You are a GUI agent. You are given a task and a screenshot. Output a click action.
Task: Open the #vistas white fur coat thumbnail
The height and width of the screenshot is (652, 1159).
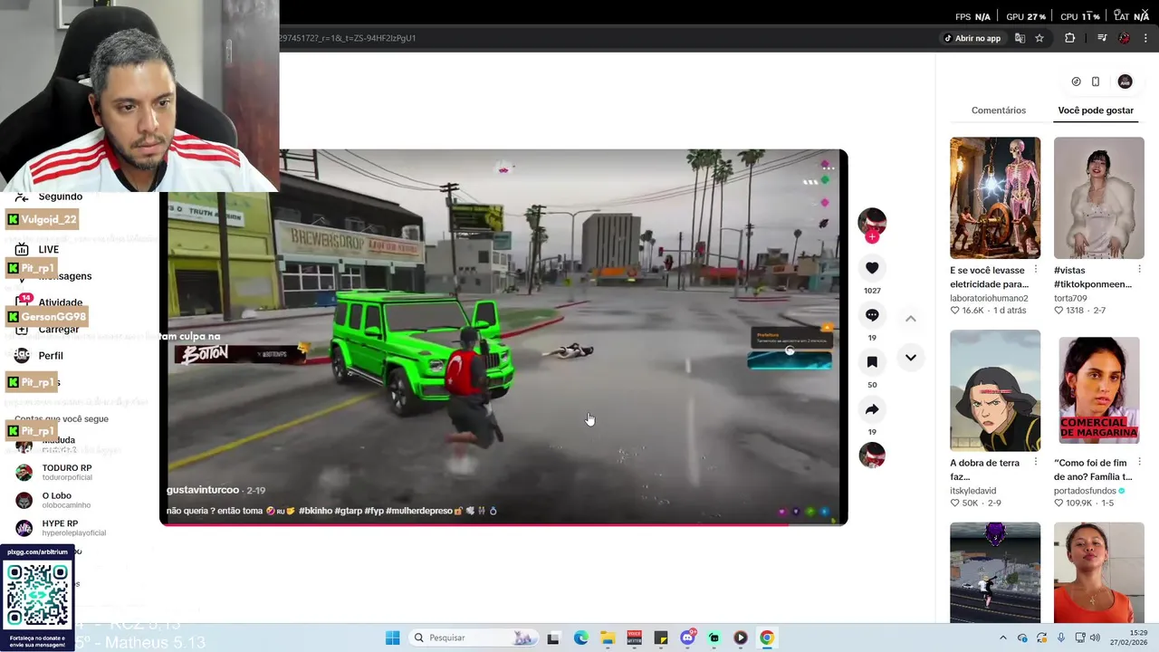tap(1099, 198)
